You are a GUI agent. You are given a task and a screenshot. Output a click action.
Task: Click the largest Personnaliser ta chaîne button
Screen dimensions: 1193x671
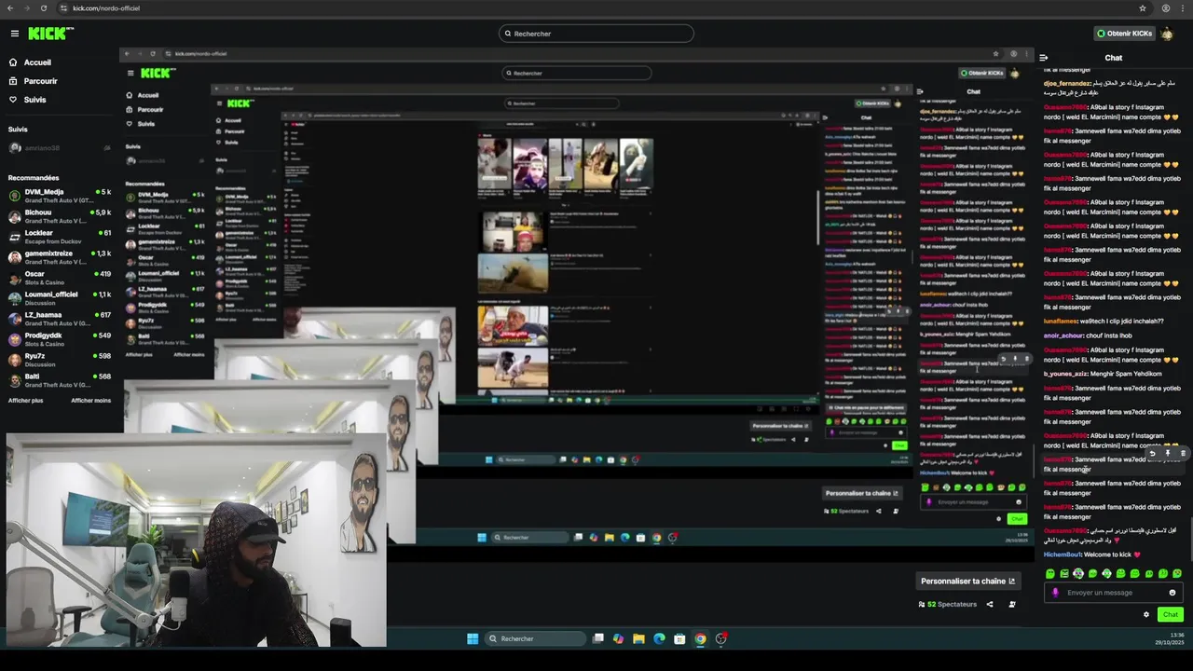967,581
